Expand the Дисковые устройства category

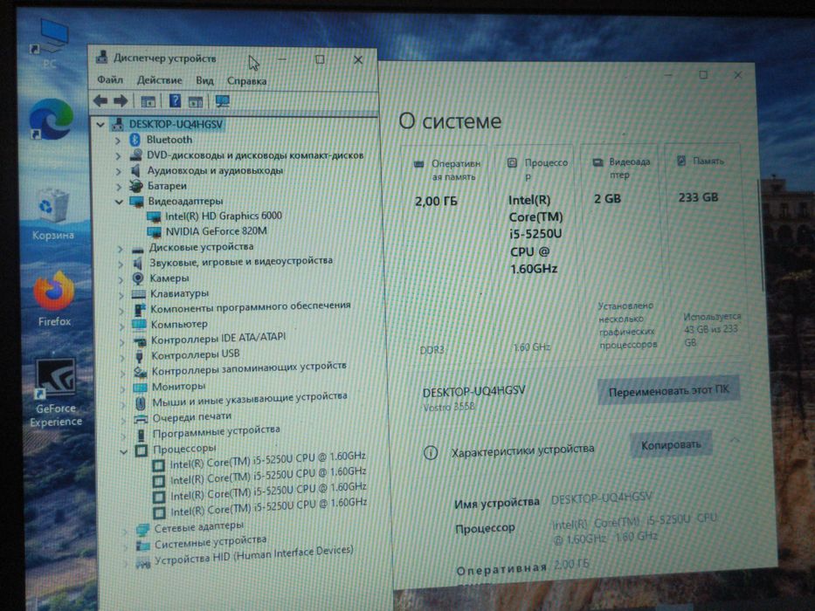(120, 250)
